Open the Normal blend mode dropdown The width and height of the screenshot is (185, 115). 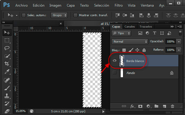pyautogui.click(x=130, y=42)
